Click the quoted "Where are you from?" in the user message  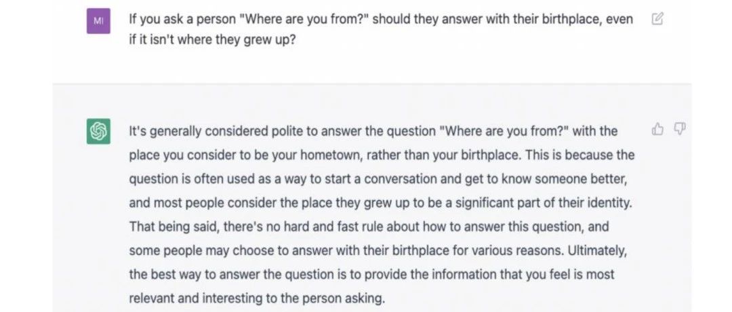pos(305,20)
